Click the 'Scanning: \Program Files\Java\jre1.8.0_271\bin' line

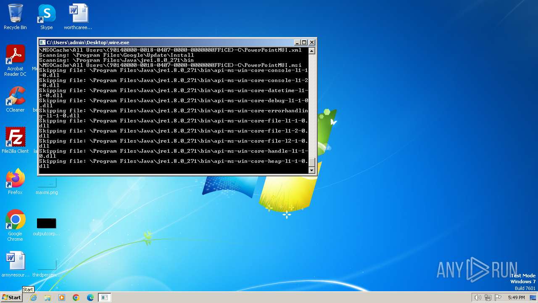(x=116, y=60)
